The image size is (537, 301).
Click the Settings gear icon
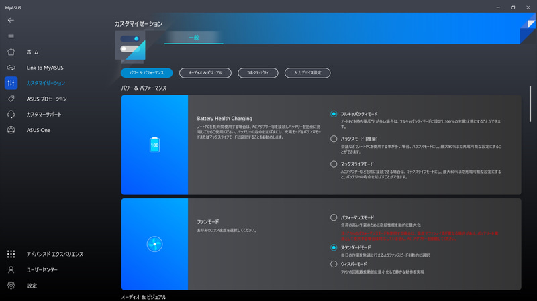click(11, 286)
